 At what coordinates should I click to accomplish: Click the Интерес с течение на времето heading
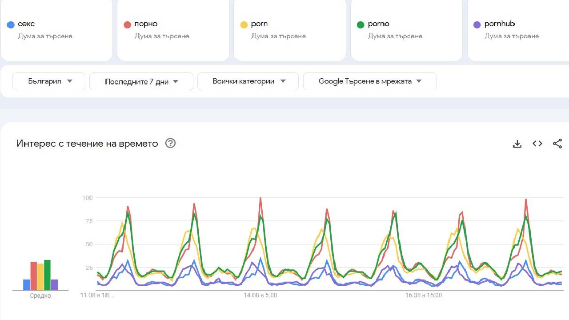tap(87, 143)
